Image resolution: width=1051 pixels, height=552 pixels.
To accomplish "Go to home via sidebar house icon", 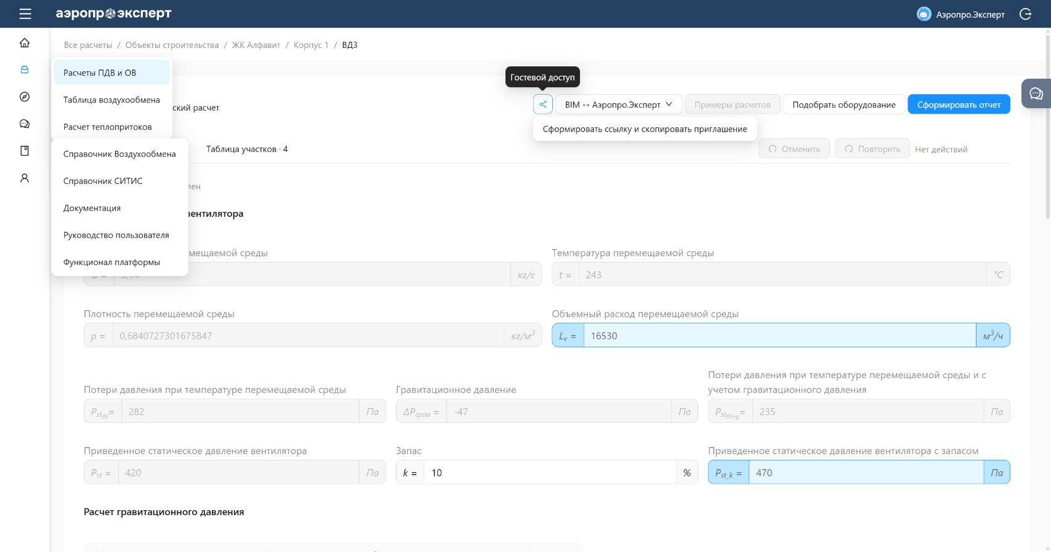I will [25, 42].
